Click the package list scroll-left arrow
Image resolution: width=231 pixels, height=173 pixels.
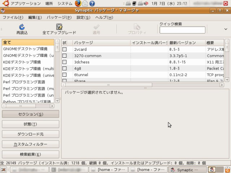tap(64, 85)
